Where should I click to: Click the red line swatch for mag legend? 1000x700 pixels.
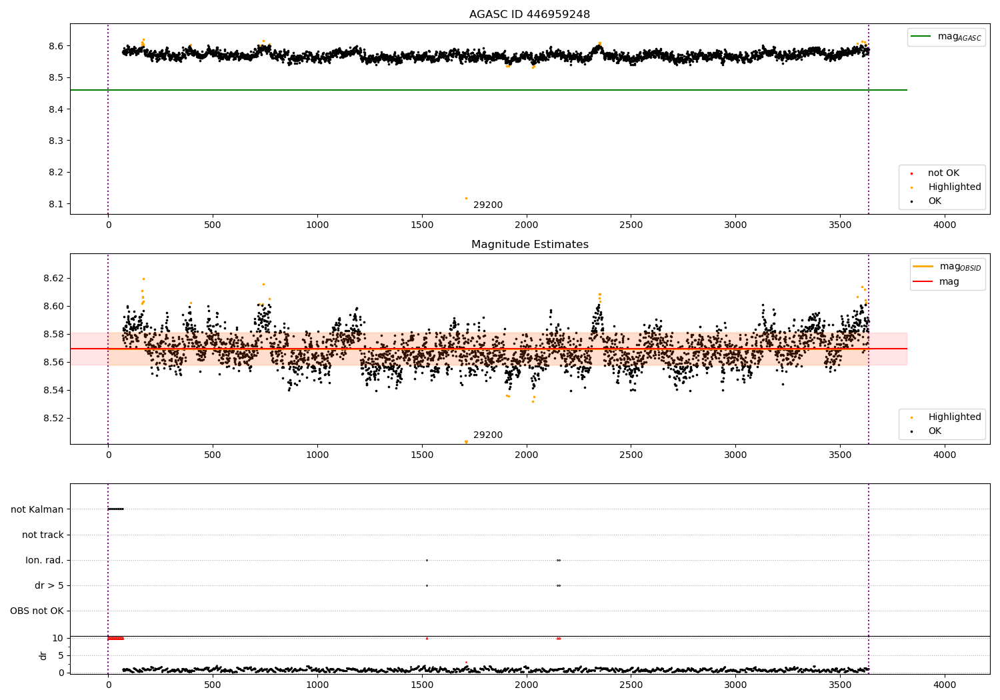click(923, 282)
